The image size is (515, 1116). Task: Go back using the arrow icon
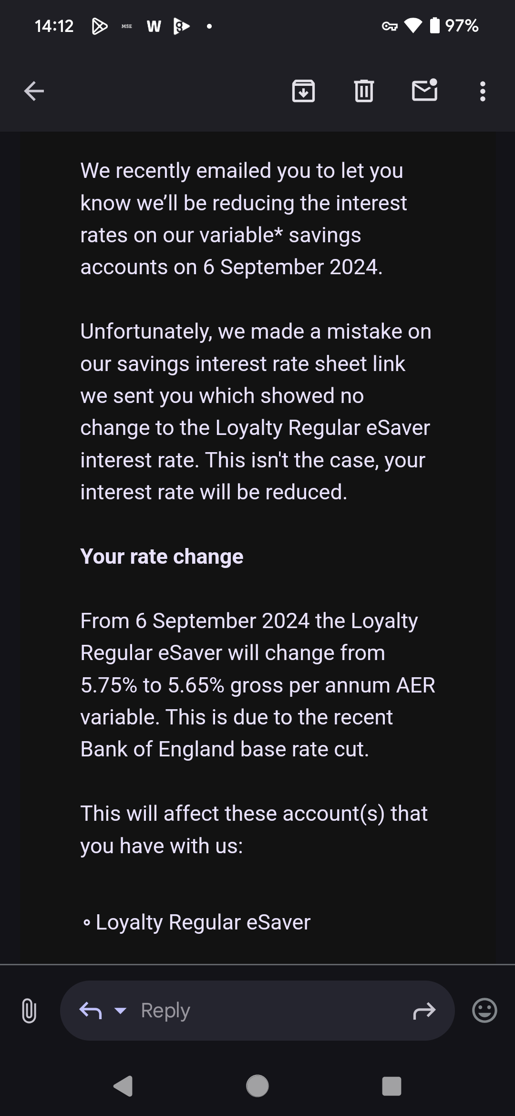coord(34,91)
